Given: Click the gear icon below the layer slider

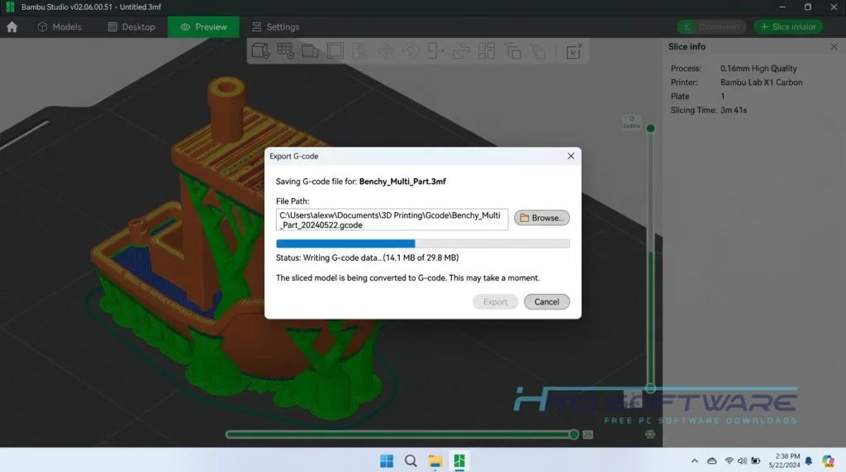Looking at the screenshot, I should [650, 434].
